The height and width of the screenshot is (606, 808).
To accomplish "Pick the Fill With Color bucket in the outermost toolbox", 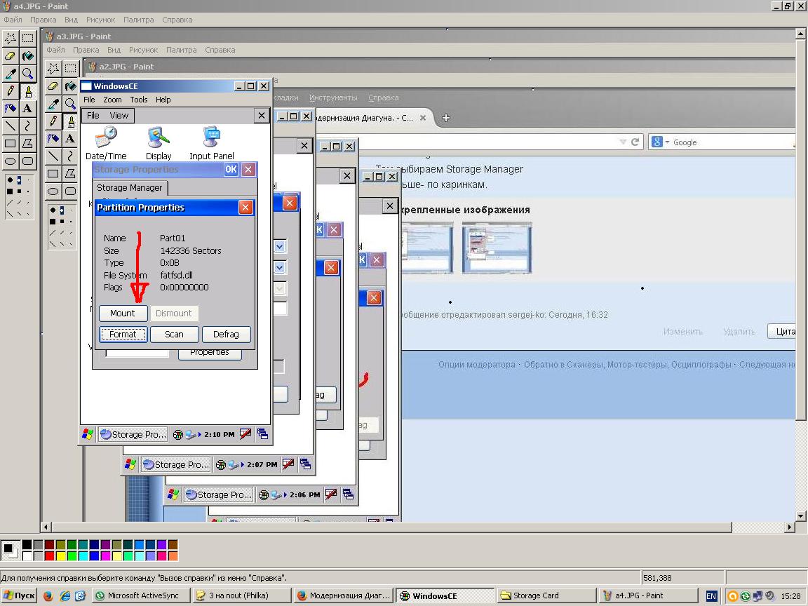I will [27, 56].
